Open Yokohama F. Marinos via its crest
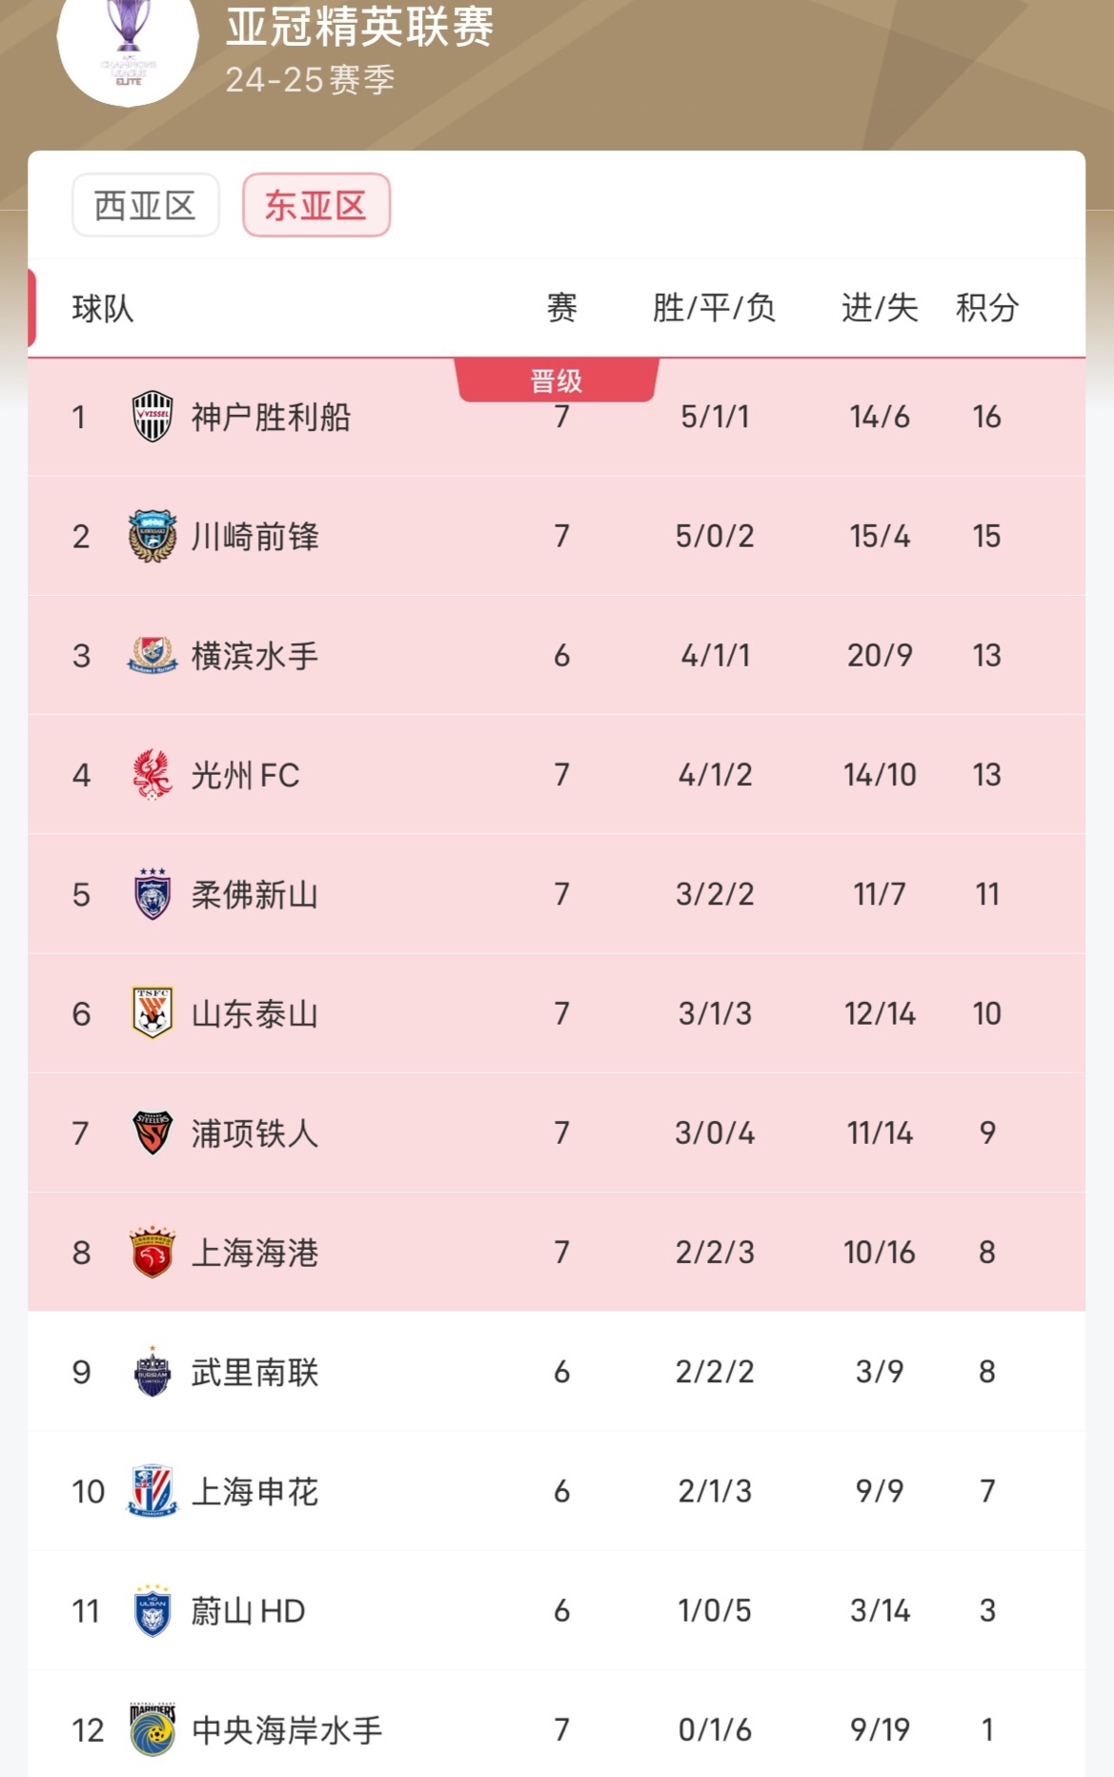This screenshot has width=1114, height=1777. coord(151,655)
